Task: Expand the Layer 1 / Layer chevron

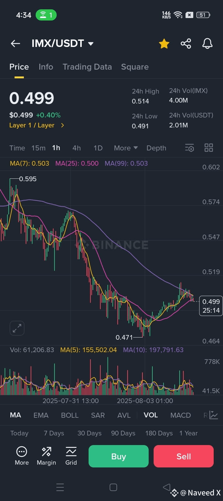Action: (x=62, y=125)
